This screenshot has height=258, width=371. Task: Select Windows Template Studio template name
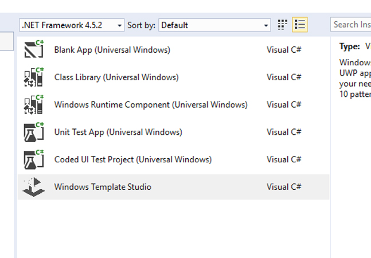coord(103,187)
